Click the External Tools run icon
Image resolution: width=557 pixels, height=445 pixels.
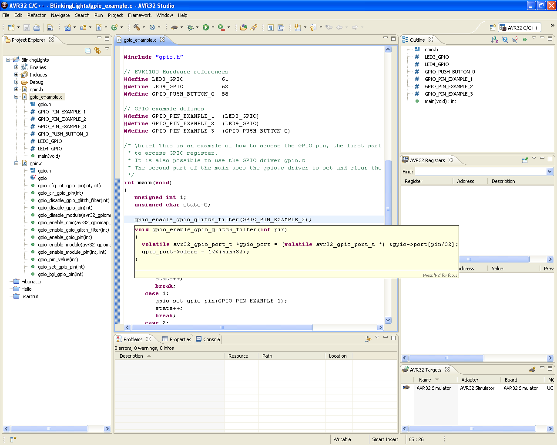pos(221,27)
